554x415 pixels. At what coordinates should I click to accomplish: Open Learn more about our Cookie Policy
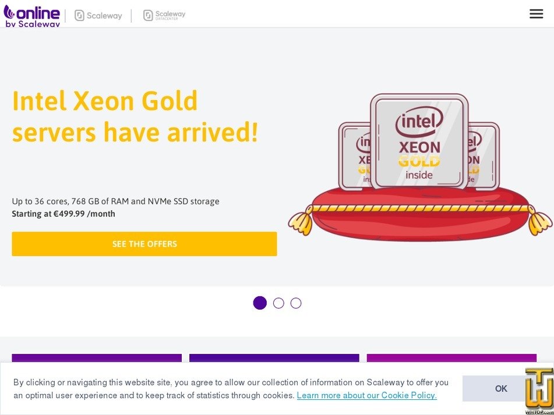366,395
